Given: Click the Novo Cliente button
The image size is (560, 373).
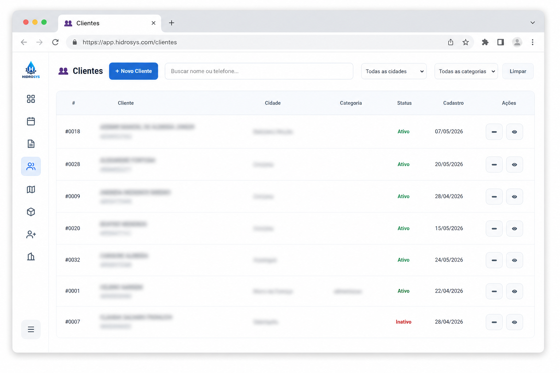Looking at the screenshot, I should [x=133, y=71].
